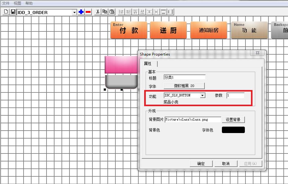Click the 微软雅黑 20 font button
Screen dimensions: 288x184
184,86
